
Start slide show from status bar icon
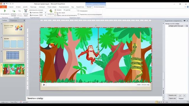[164, 102]
